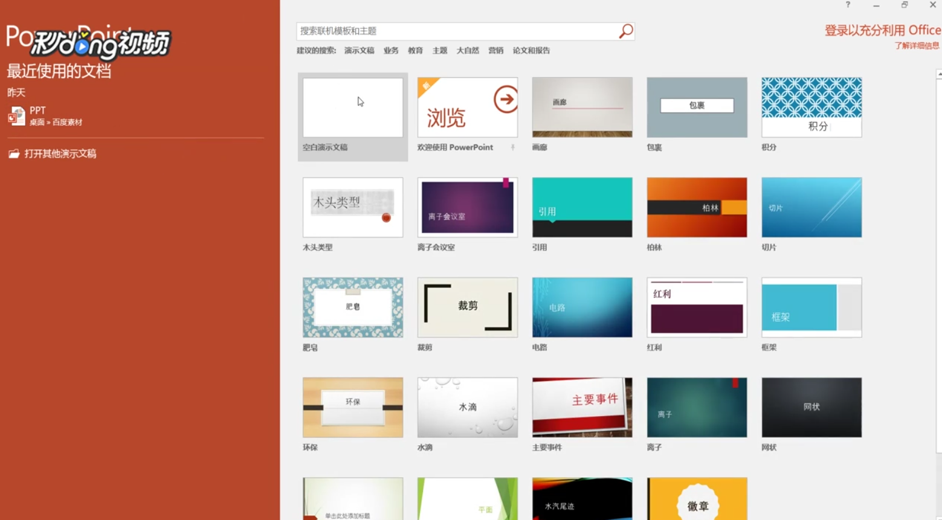Select suggested search 业务
This screenshot has height=520, width=942.
391,51
